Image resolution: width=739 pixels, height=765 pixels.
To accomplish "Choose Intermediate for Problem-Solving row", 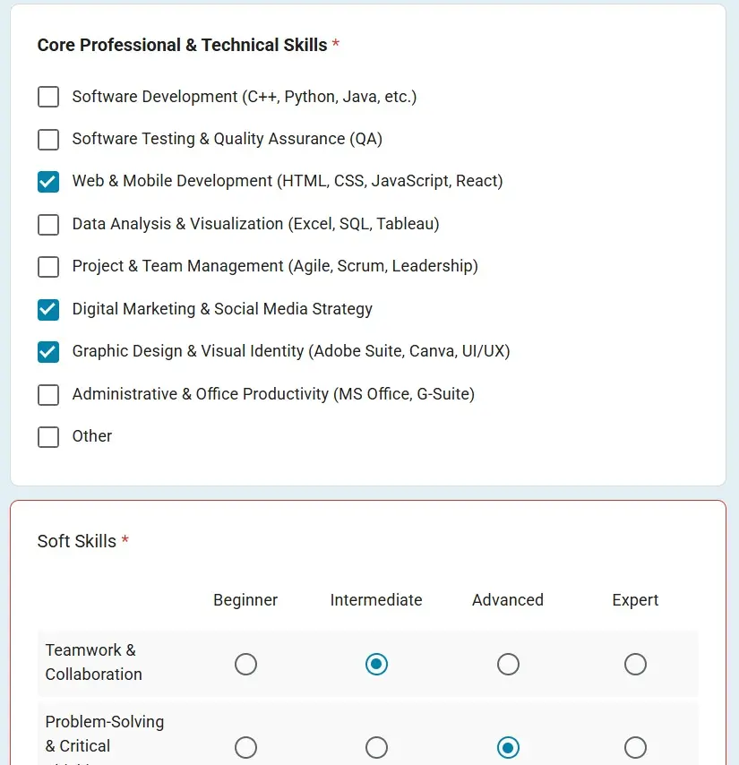I will click(376, 747).
